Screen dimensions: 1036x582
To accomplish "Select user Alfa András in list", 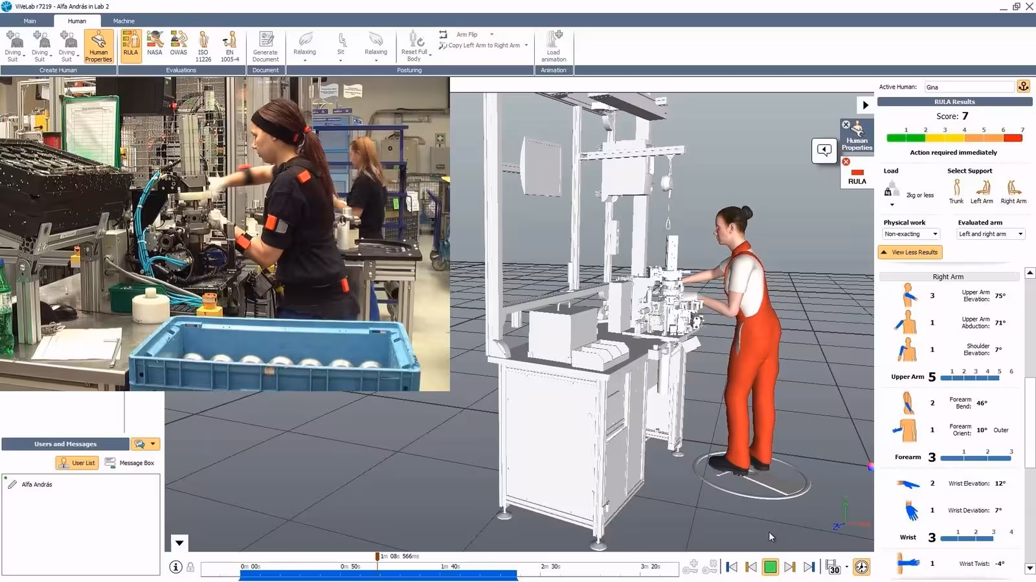I will click(x=37, y=484).
